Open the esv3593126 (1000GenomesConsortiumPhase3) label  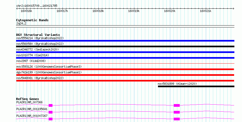[49, 67]
